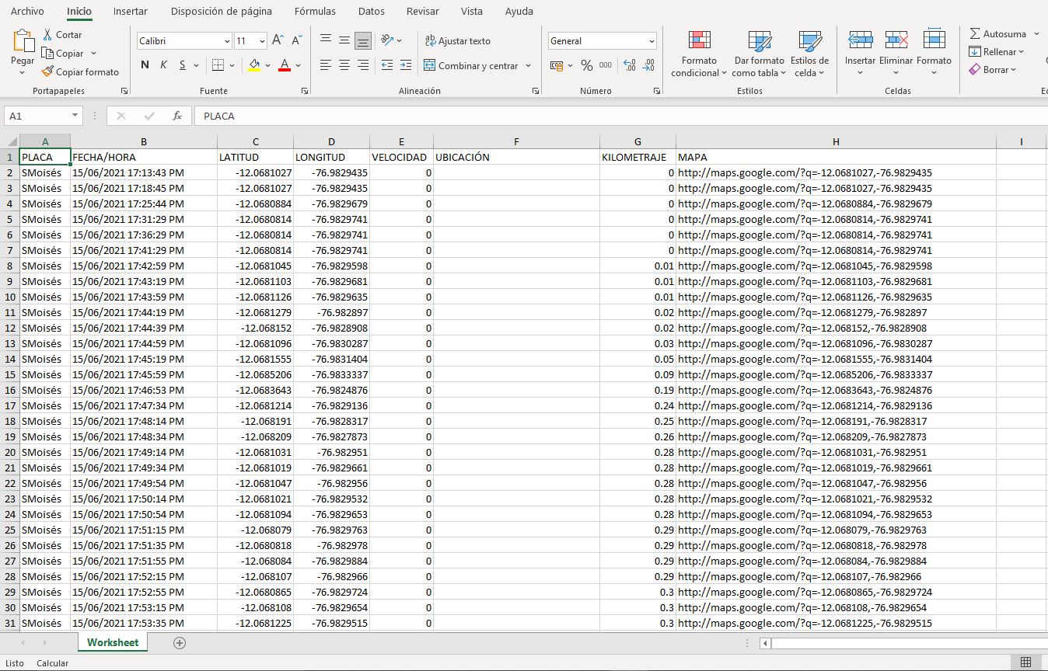Click the Eliminar cells icon
Screen dimensions: 1048x671
[x=896, y=40]
